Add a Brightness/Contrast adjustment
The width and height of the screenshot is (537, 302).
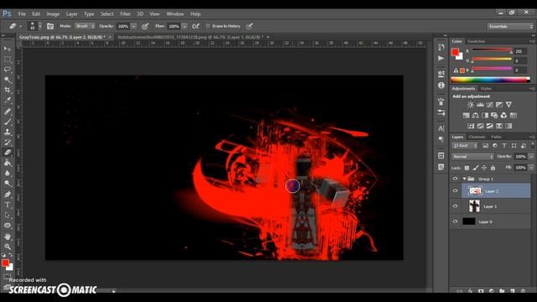(x=471, y=105)
